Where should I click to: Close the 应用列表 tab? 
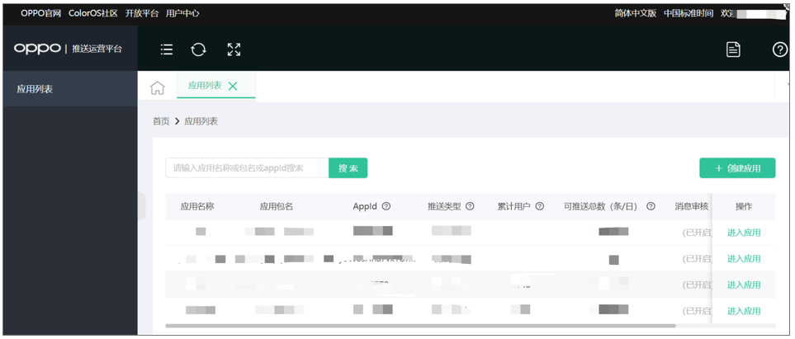click(x=233, y=86)
